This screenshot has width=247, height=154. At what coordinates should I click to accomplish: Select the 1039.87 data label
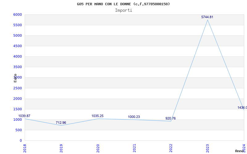24,116
